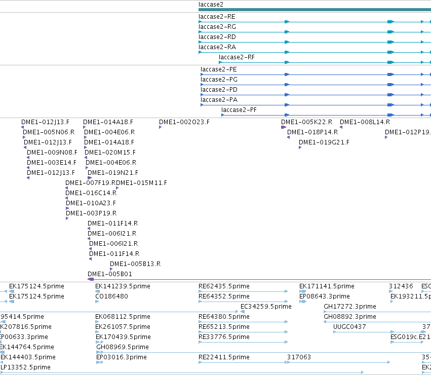431x375 pixels.
Task: Click the DME1-005B01 feature label
Action: [110, 275]
